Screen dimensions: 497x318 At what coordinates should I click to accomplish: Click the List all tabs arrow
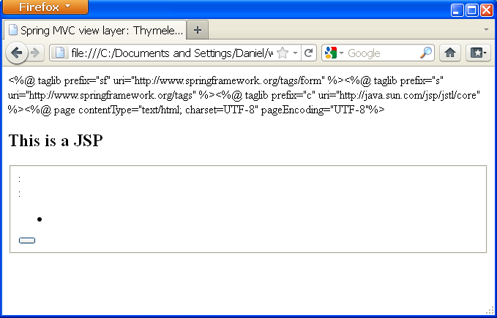coord(486,29)
